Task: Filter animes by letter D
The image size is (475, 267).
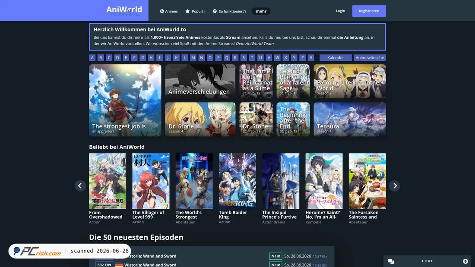Action: point(117,57)
